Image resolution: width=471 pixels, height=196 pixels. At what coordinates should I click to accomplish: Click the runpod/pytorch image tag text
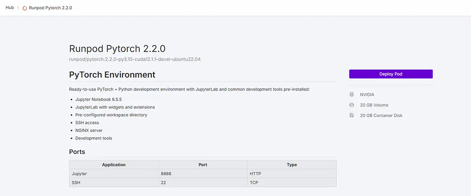click(135, 59)
